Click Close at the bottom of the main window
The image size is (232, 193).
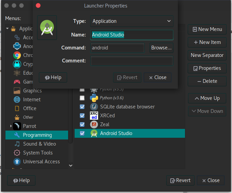coord(211,180)
